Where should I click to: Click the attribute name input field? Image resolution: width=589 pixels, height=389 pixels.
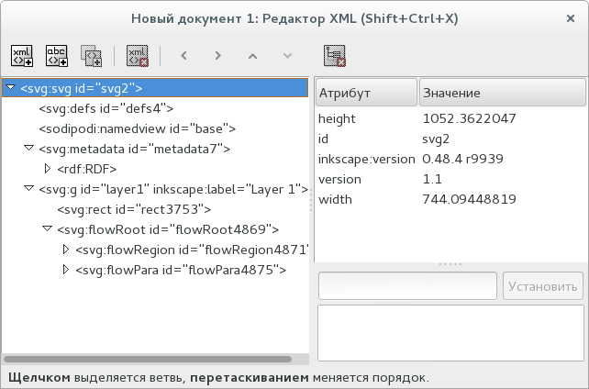coord(407,285)
